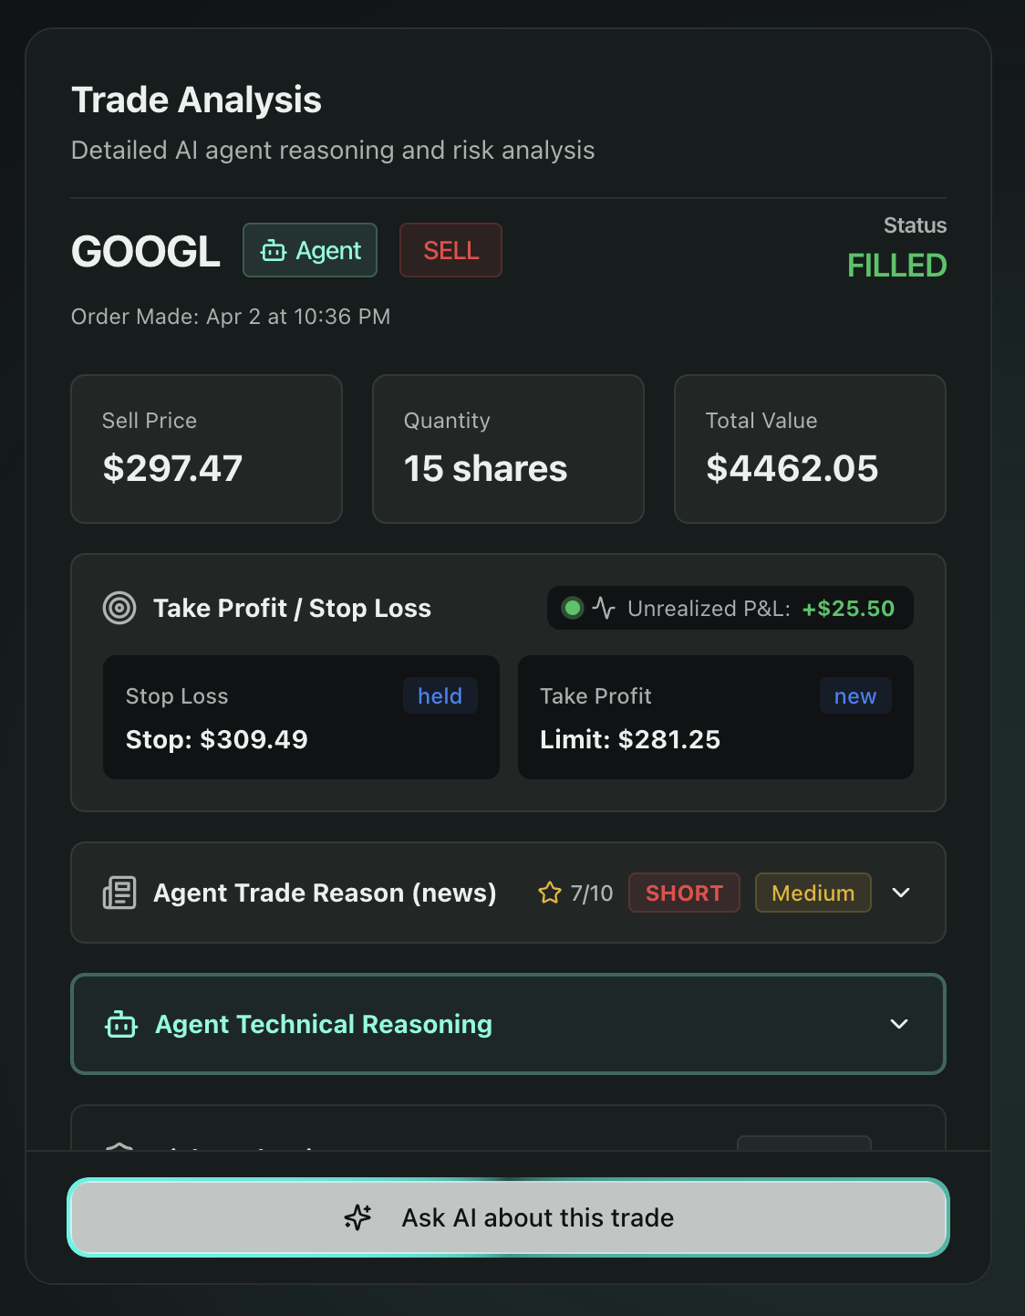The height and width of the screenshot is (1316, 1025).
Task: Click the sparkle icon in Ask AI button
Action: coord(358,1217)
